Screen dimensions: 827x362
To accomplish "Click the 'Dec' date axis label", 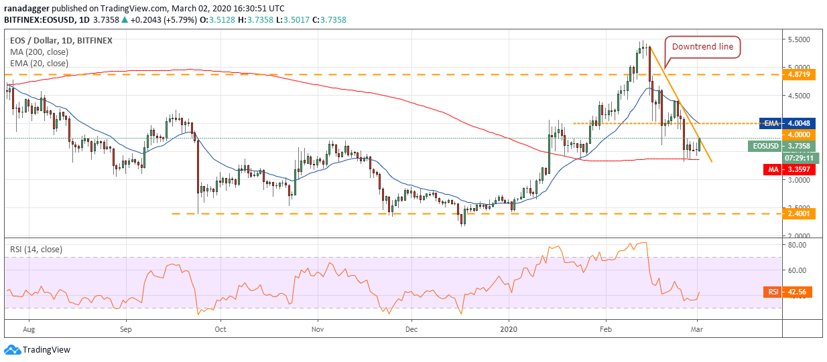I will pos(411,330).
